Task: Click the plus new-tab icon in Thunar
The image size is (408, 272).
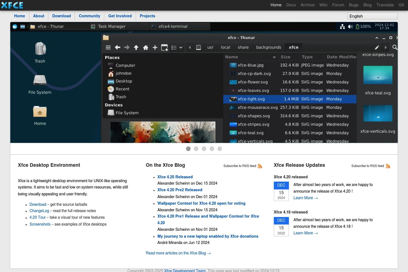Action: [x=155, y=48]
